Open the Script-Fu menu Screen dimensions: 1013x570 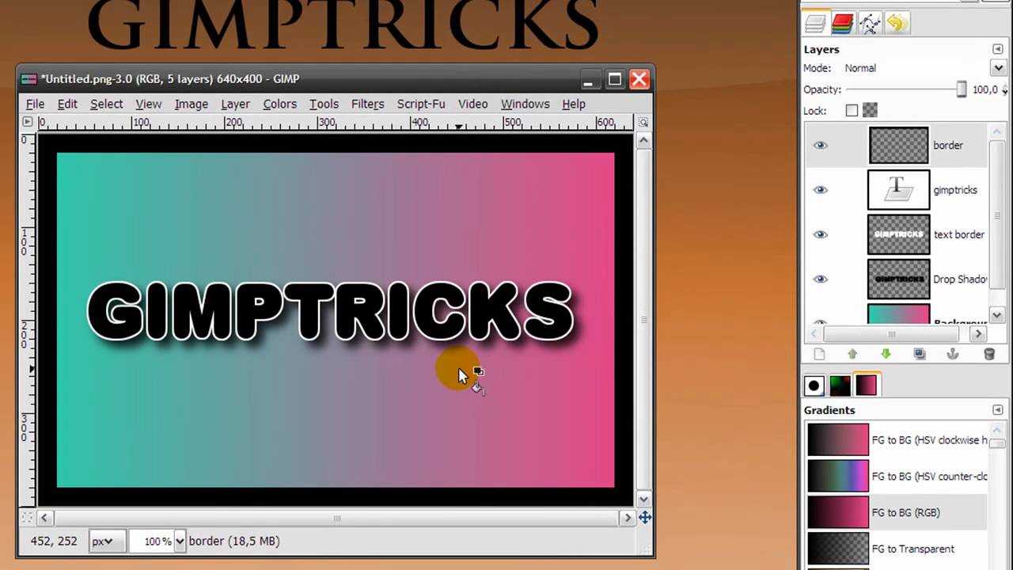click(x=420, y=104)
